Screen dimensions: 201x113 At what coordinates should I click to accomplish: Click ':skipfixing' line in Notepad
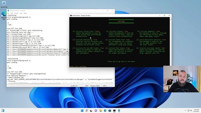[x=12, y=15]
